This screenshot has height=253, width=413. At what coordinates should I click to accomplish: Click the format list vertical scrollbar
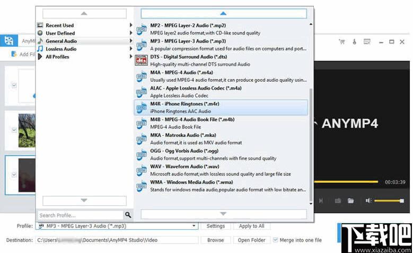pyautogui.click(x=311, y=144)
